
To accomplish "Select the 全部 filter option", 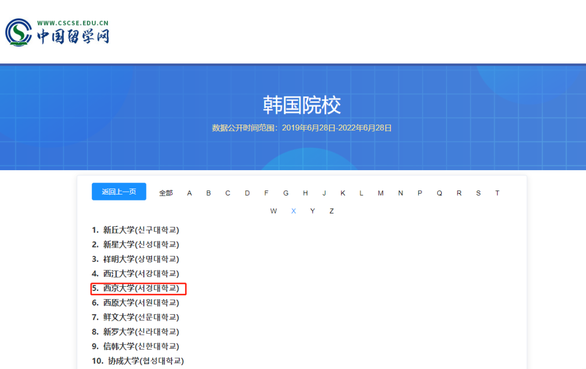I will coord(165,192).
